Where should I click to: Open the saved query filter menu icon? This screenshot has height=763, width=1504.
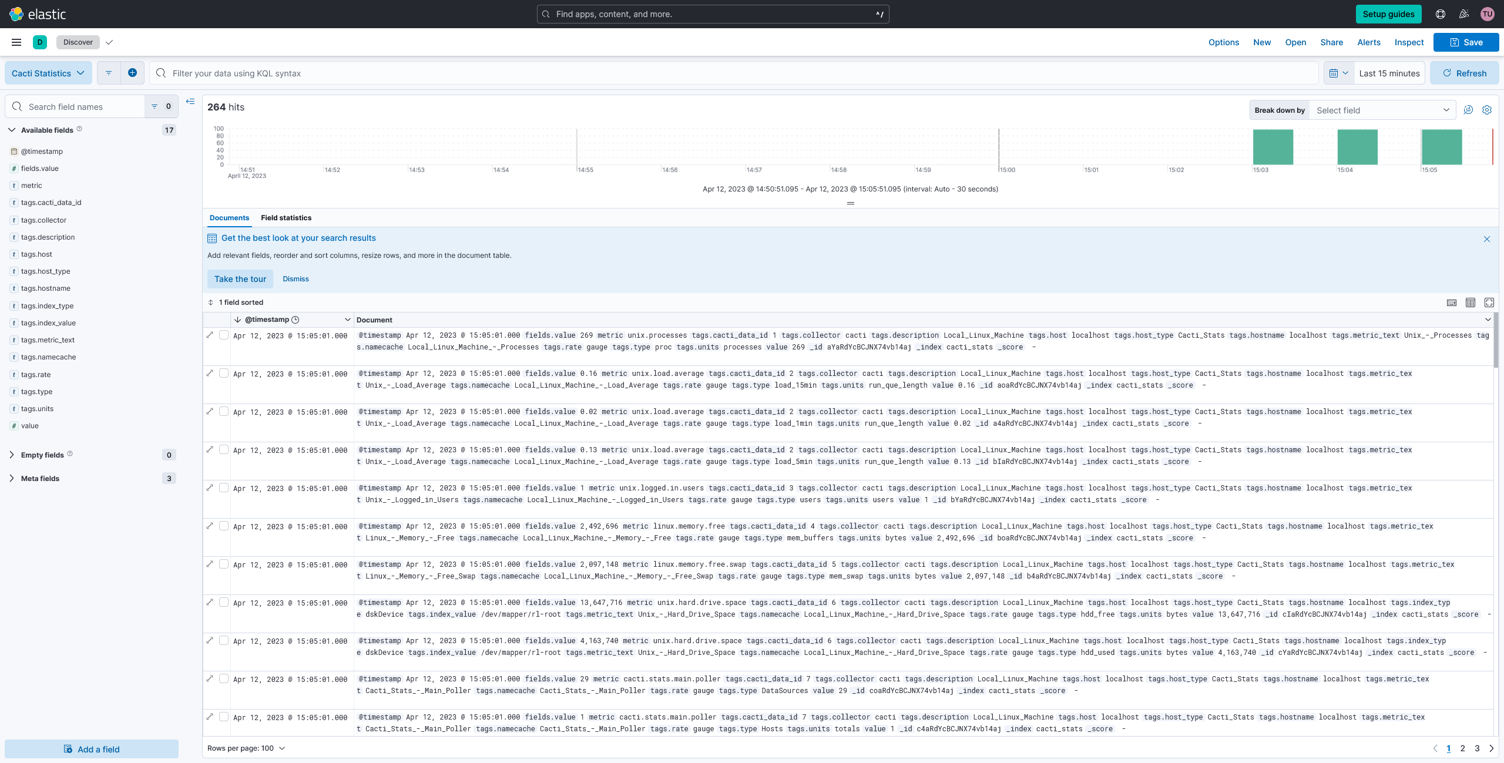pyautogui.click(x=109, y=73)
